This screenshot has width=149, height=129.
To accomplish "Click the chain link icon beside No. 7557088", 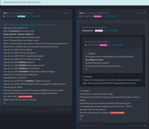I will [x=116, y=30].
